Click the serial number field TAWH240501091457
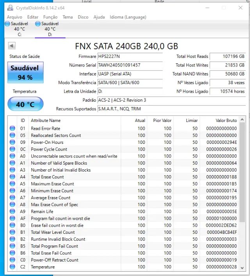 (x=130, y=65)
